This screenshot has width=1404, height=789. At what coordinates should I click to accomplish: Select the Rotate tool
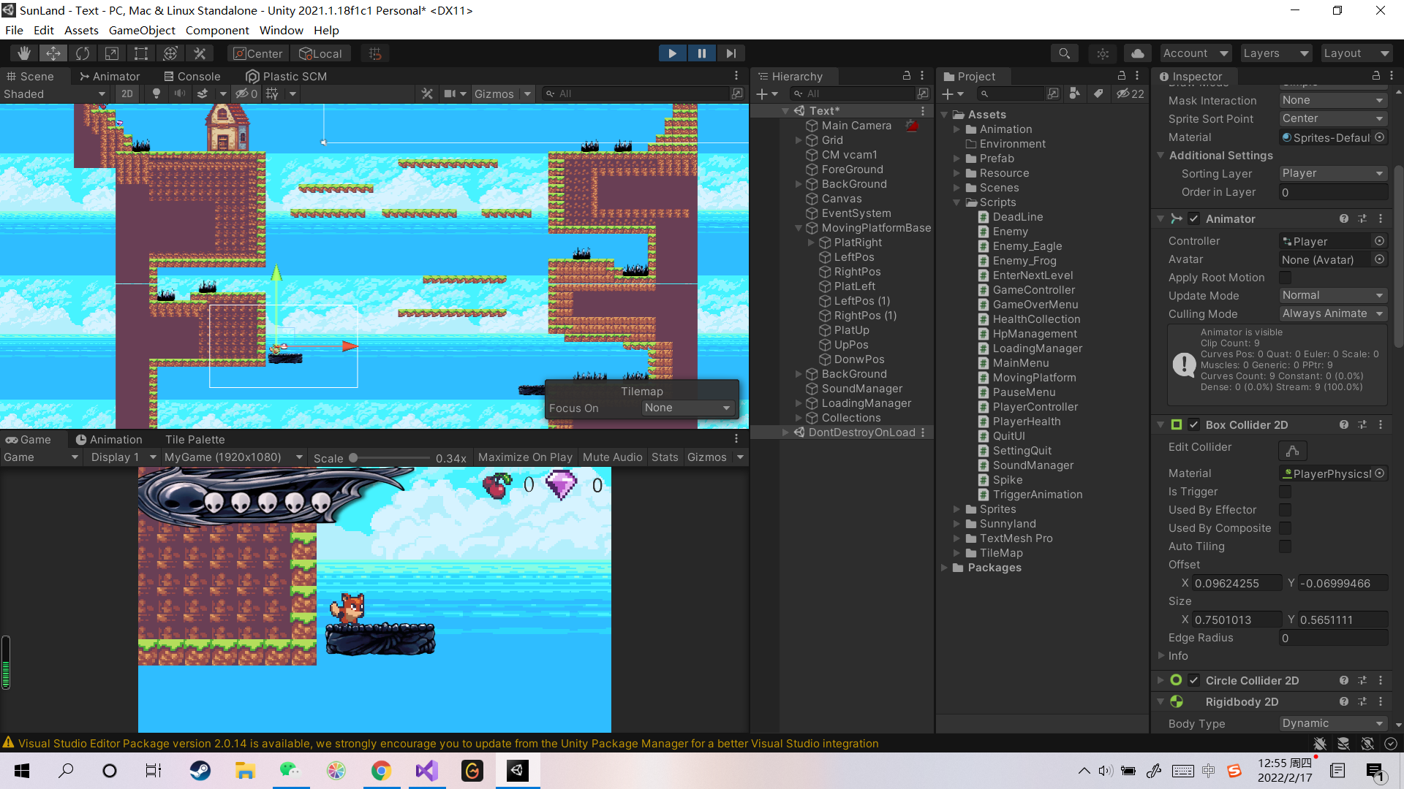coord(83,53)
